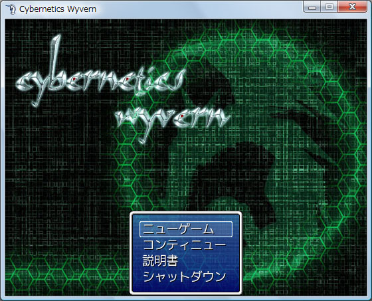This screenshot has width=372, height=301.
Task: Click the red gem in wyvern logo
Action: pos(182,116)
